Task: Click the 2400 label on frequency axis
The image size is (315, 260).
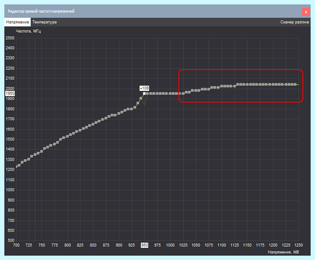Action: [10, 48]
